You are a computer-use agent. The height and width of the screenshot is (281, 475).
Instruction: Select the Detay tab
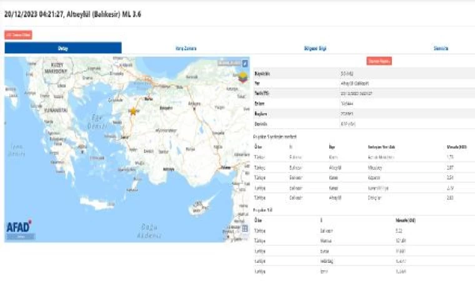[63, 48]
